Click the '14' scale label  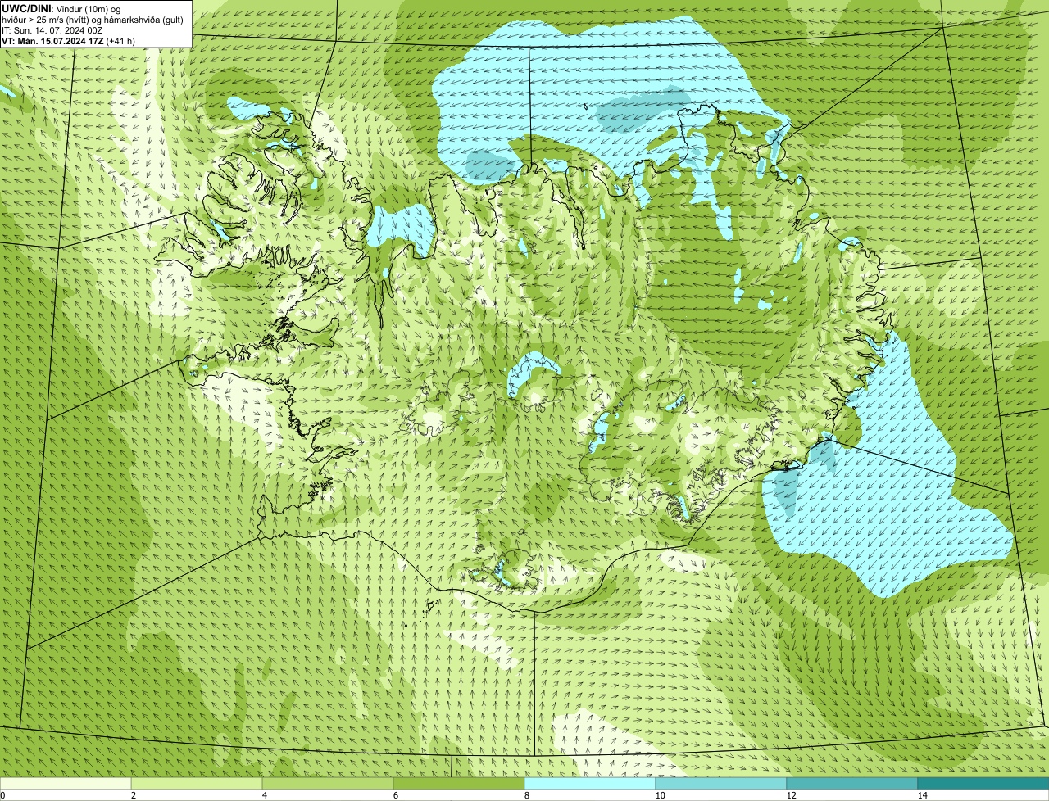[922, 795]
